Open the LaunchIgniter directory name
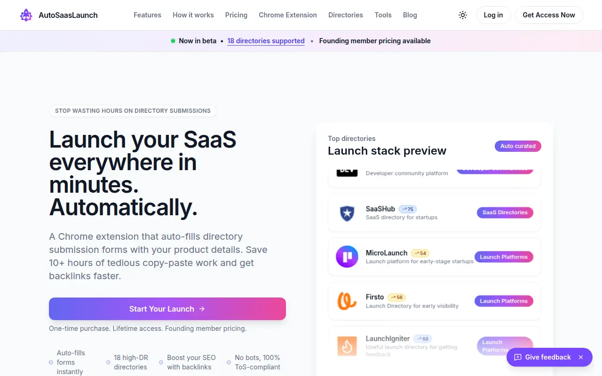 coord(388,338)
